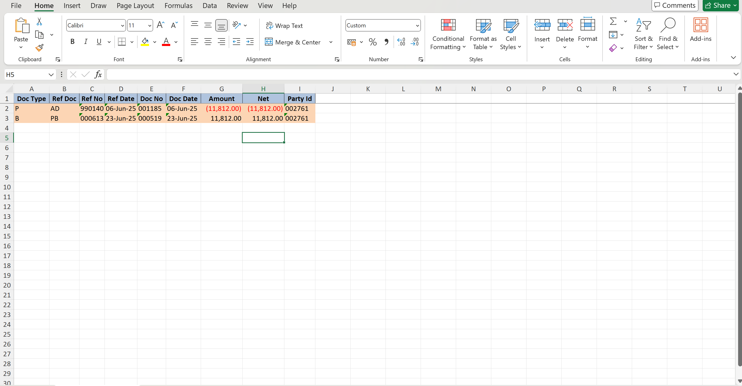
Task: Toggle Italic formatting
Action: [x=86, y=42]
